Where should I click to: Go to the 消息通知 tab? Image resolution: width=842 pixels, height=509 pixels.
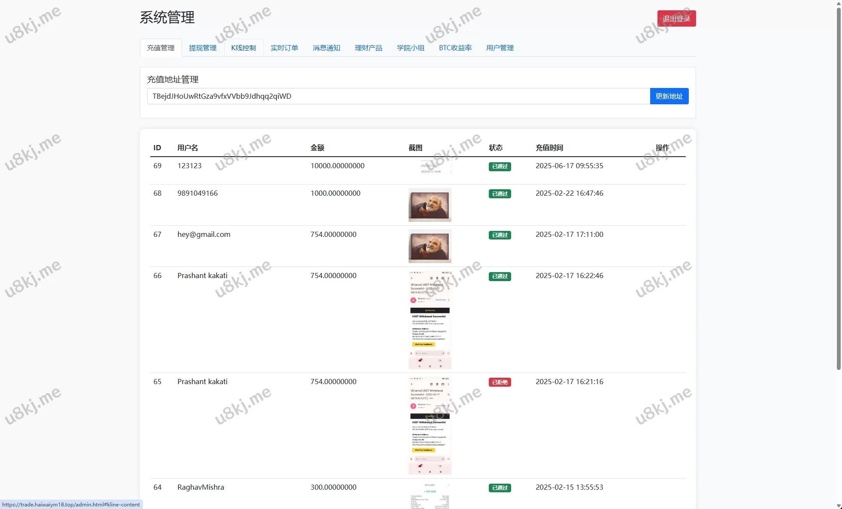326,48
